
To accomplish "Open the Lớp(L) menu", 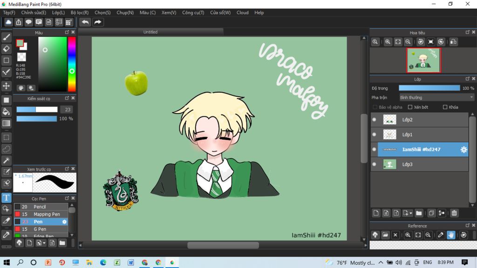I will coord(58,13).
